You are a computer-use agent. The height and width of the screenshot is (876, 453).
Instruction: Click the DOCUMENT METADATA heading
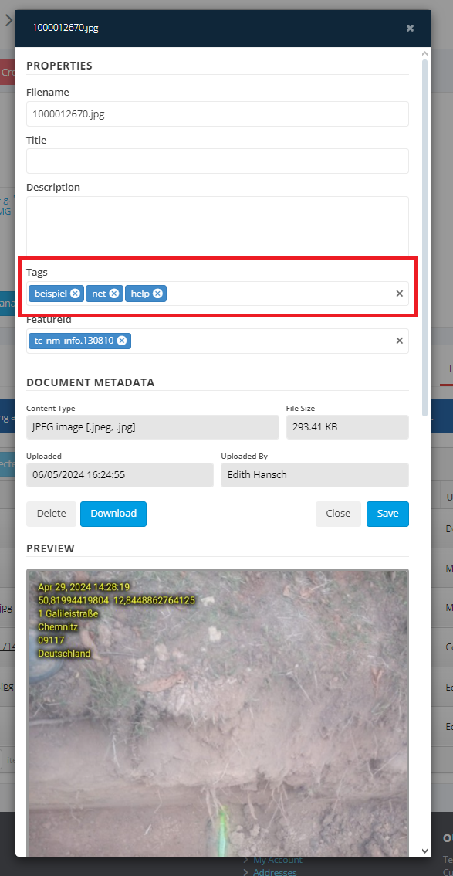90,382
